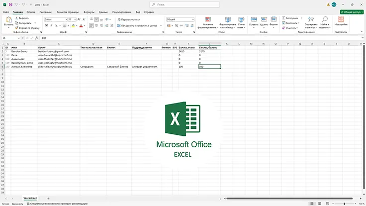Click the Формат cells icon
Viewport: 366px width, 206px height.
[274, 19]
